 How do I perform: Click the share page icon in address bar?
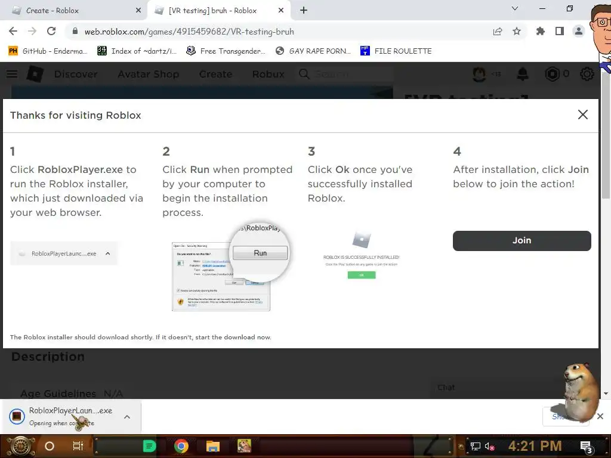pyautogui.click(x=498, y=32)
